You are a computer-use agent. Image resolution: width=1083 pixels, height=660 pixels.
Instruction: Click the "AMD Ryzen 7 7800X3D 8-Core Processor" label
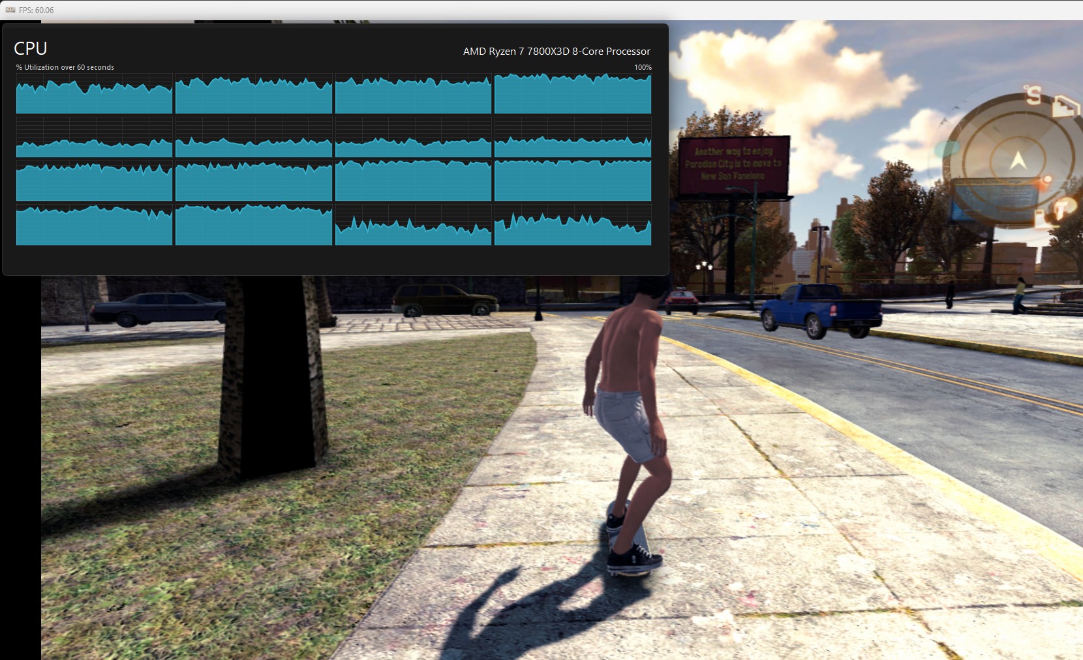click(x=557, y=52)
